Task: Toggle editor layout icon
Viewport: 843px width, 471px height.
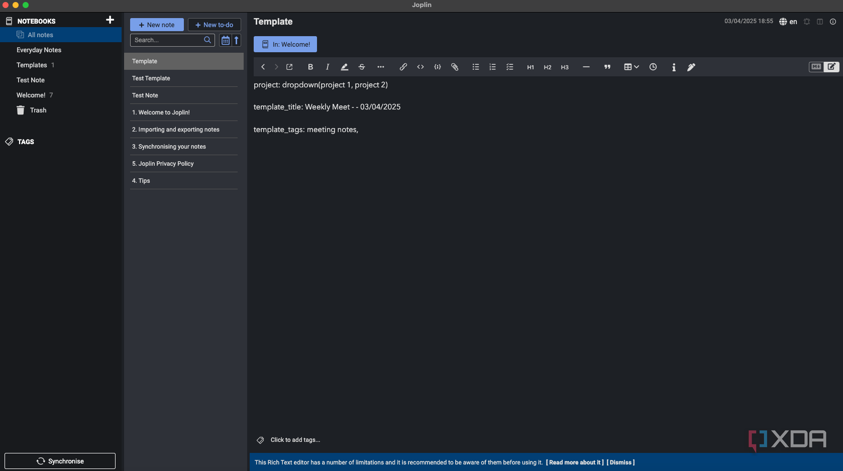Action: pyautogui.click(x=820, y=22)
